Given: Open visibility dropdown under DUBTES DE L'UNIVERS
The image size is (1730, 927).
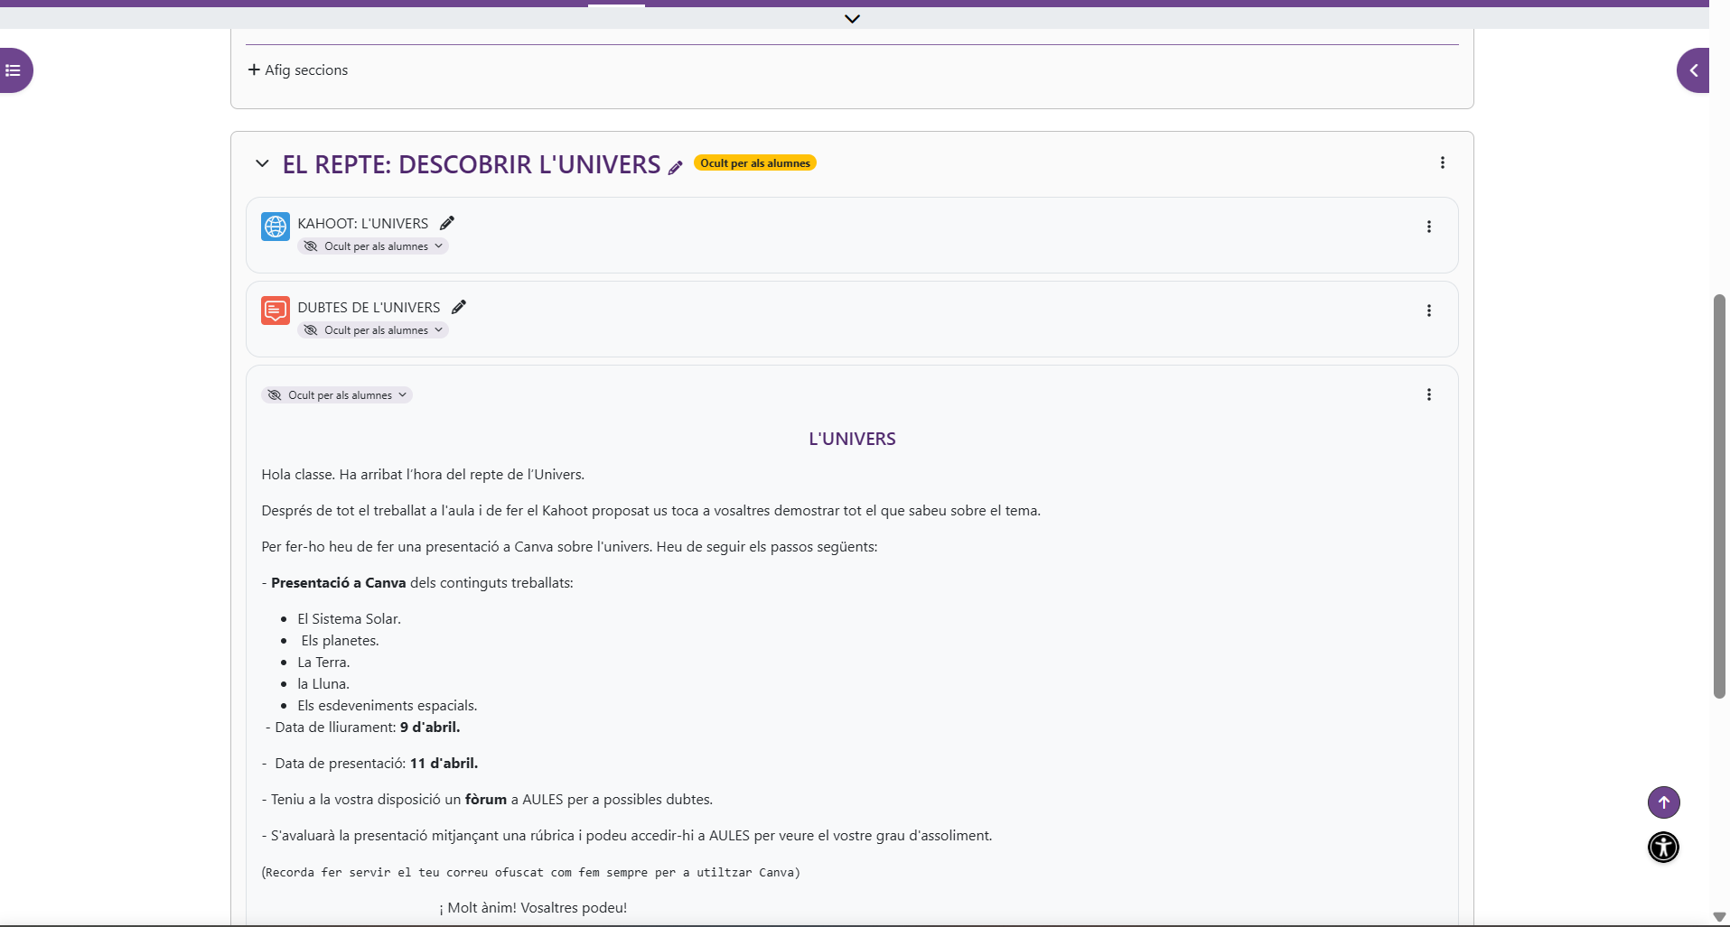Looking at the screenshot, I should (x=373, y=330).
